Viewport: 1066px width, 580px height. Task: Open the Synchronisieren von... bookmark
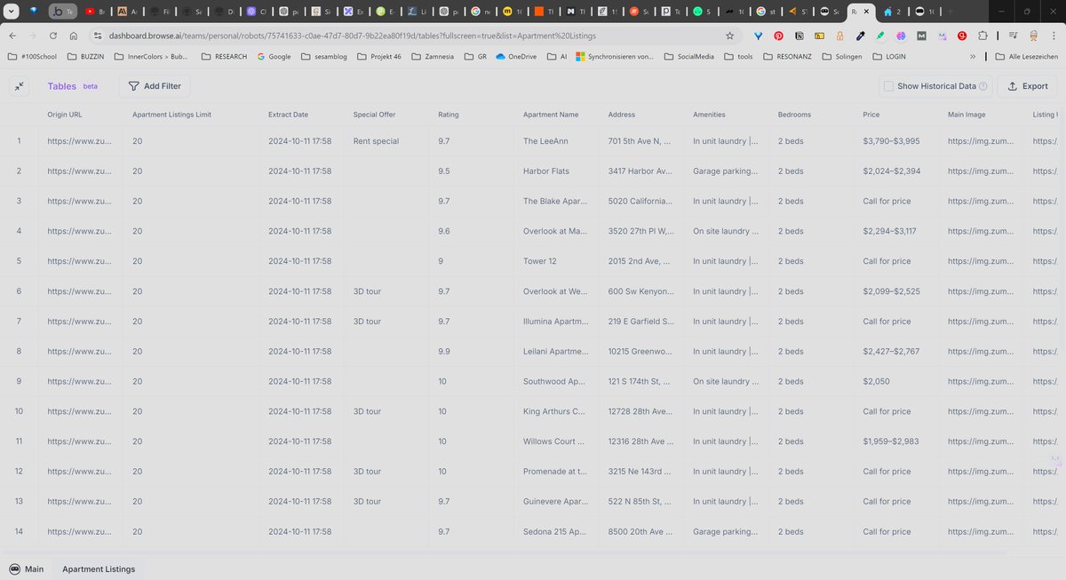[616, 56]
